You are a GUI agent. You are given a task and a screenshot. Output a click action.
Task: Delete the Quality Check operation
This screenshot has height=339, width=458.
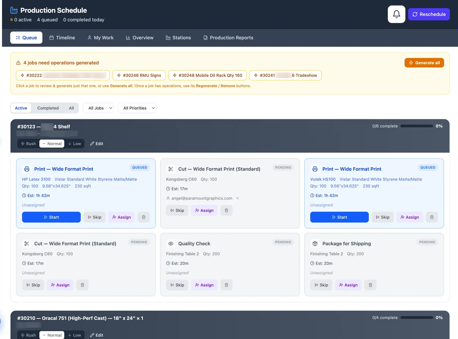click(226, 285)
